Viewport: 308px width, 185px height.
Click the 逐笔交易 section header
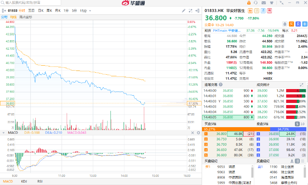pyautogui.click(x=211, y=85)
